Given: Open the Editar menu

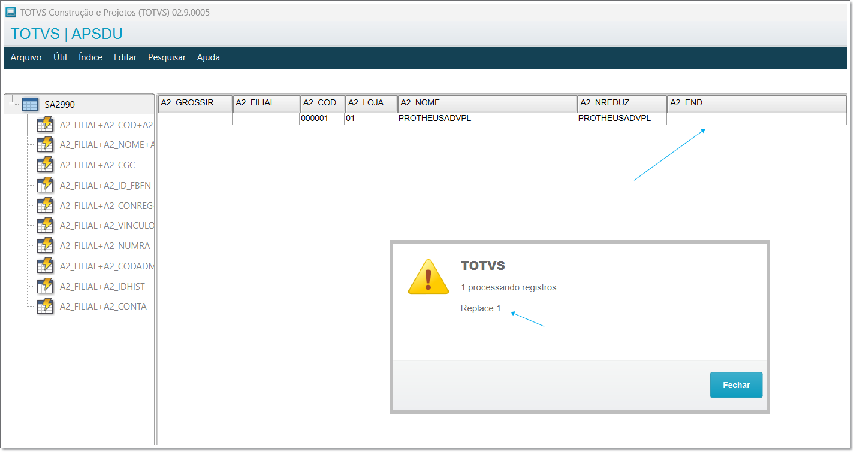Looking at the screenshot, I should [x=125, y=57].
